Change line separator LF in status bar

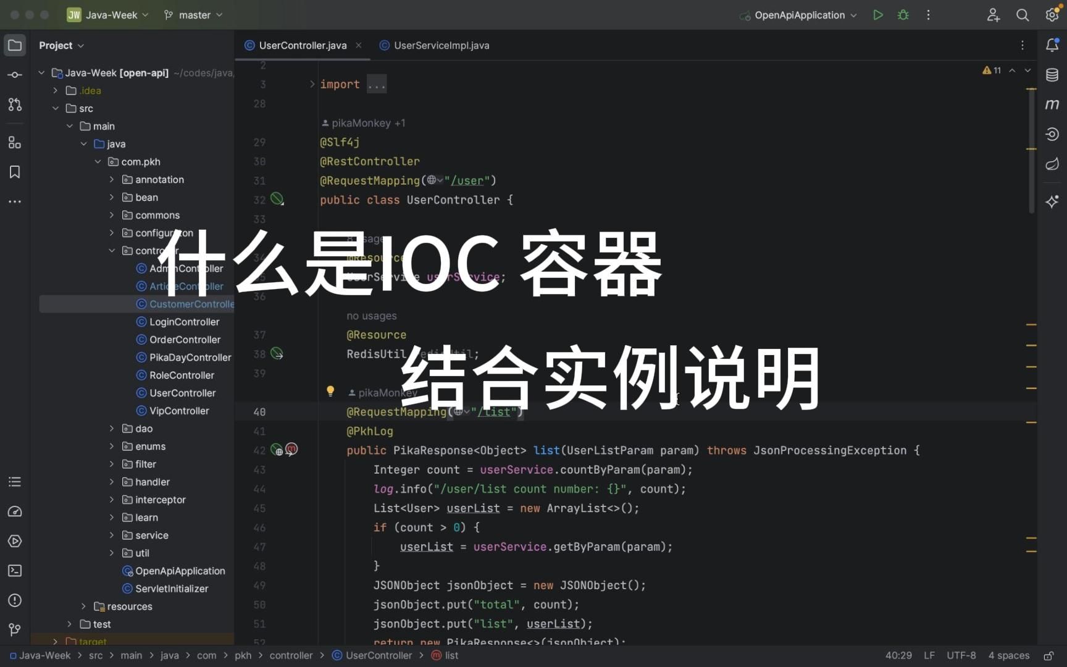[x=929, y=655]
